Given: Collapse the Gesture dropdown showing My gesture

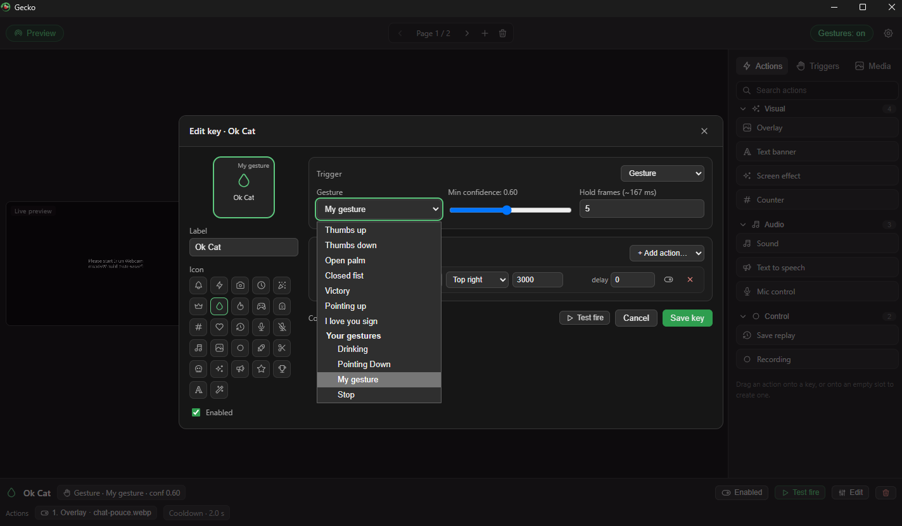Looking at the screenshot, I should point(379,209).
